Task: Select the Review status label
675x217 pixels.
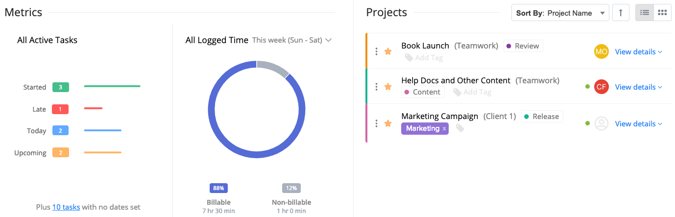Action: click(x=523, y=46)
